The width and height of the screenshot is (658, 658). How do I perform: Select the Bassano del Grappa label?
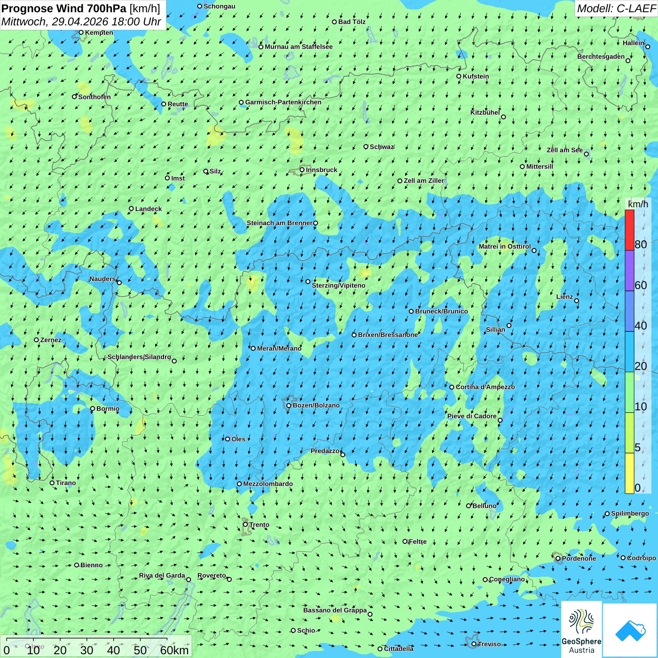click(x=335, y=610)
